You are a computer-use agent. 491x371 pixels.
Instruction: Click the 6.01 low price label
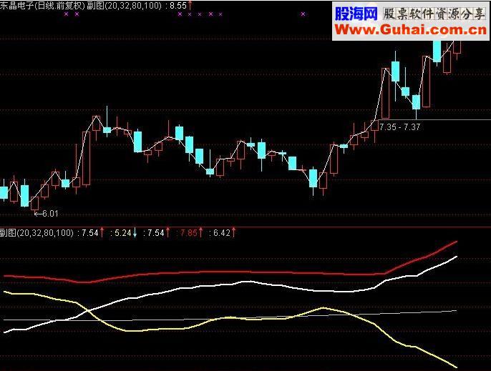coord(50,214)
